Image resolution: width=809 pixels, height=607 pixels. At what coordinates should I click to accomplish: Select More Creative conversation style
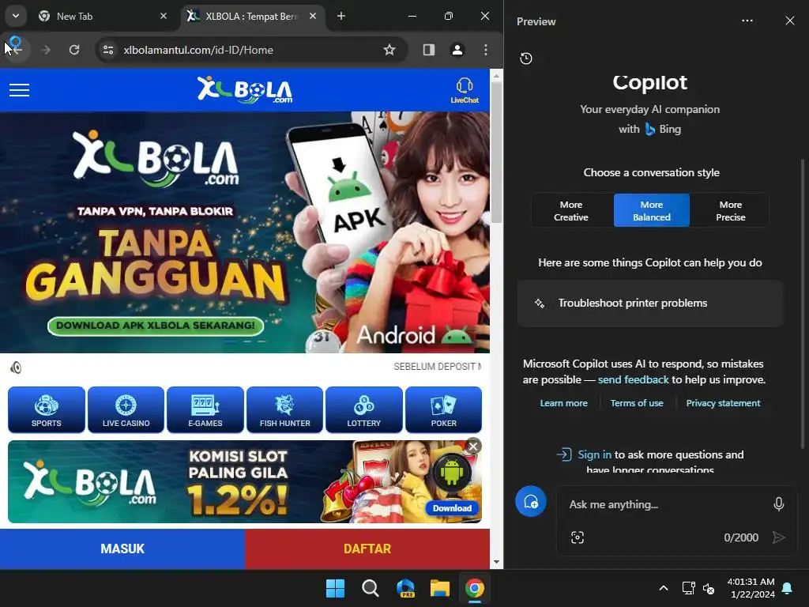tap(571, 210)
